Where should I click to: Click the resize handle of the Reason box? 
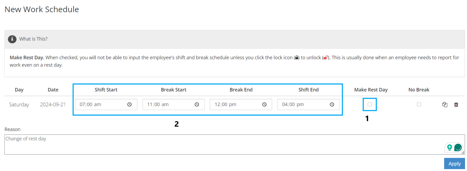[x=463, y=153]
